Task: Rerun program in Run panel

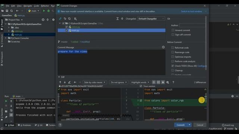Action: 6,101
